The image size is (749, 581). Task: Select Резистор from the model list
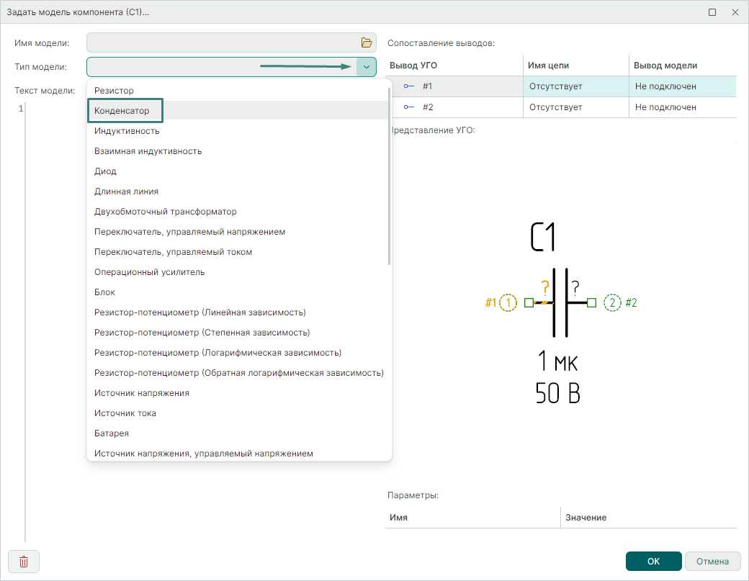(x=114, y=91)
